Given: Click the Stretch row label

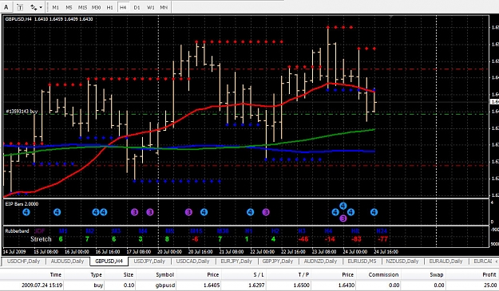Looking at the screenshot, I should tap(41, 239).
